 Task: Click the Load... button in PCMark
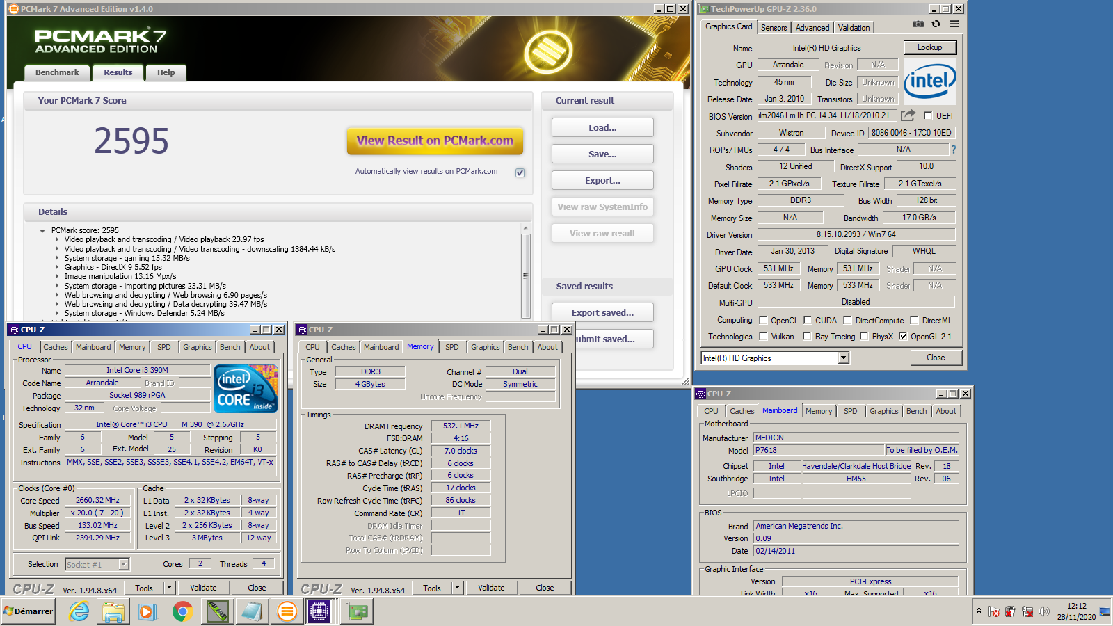(602, 127)
